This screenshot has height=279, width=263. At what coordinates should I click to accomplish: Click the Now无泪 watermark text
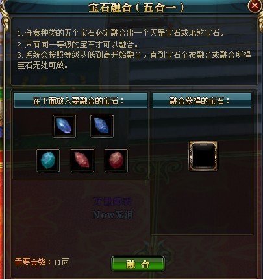point(113,215)
